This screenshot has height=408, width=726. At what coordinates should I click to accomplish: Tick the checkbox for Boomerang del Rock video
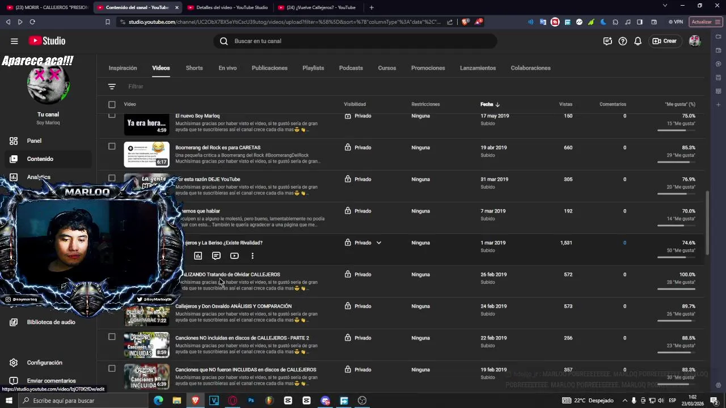click(112, 146)
